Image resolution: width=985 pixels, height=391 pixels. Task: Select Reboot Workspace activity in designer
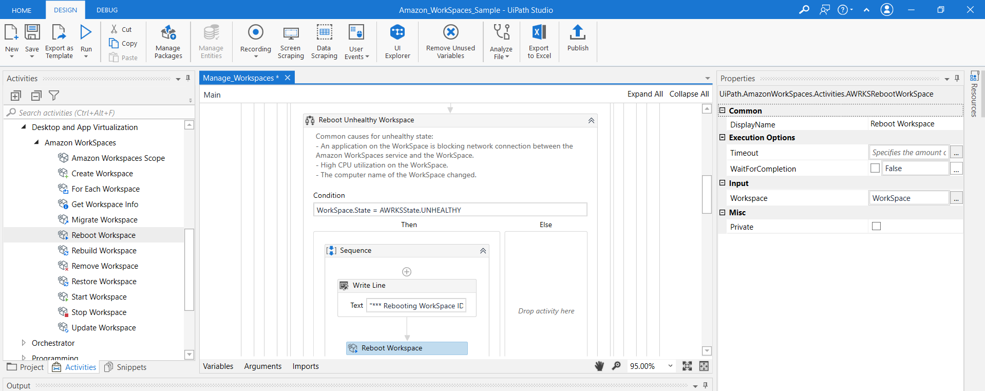[407, 348]
